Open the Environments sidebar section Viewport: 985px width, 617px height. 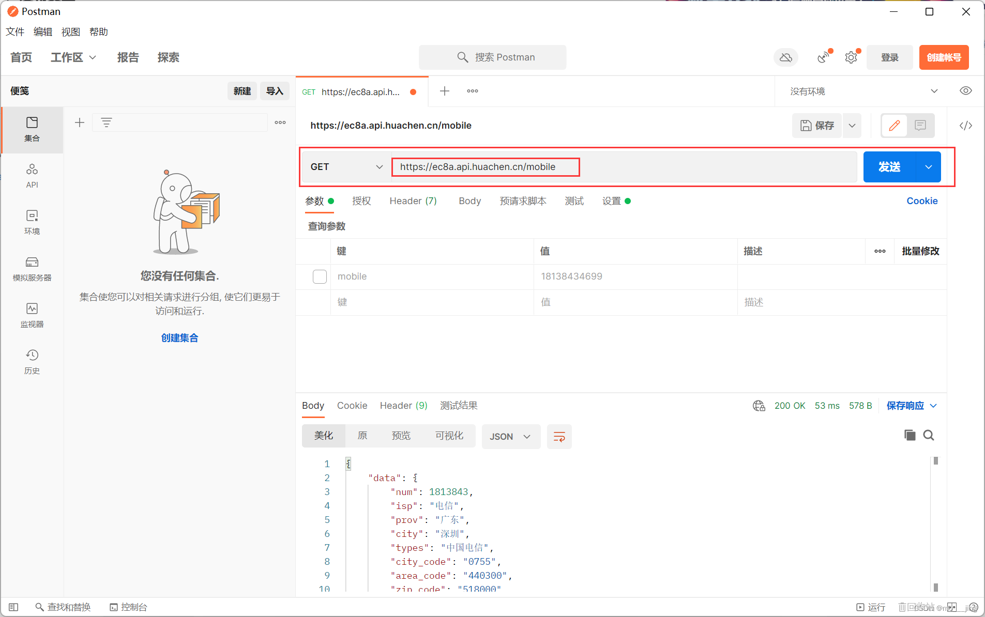point(32,223)
